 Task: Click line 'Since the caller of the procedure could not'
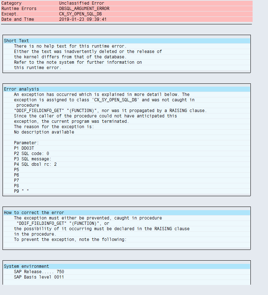(95, 116)
